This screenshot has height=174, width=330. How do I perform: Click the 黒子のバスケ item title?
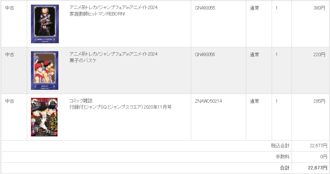83,60
